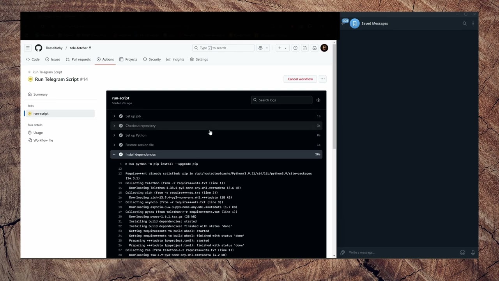499x281 pixels.
Task: Go to the GitHub homepage logo
Action: tap(38, 48)
